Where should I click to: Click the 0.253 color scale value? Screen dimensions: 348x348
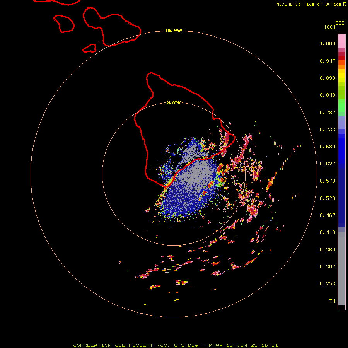pyautogui.click(x=328, y=284)
